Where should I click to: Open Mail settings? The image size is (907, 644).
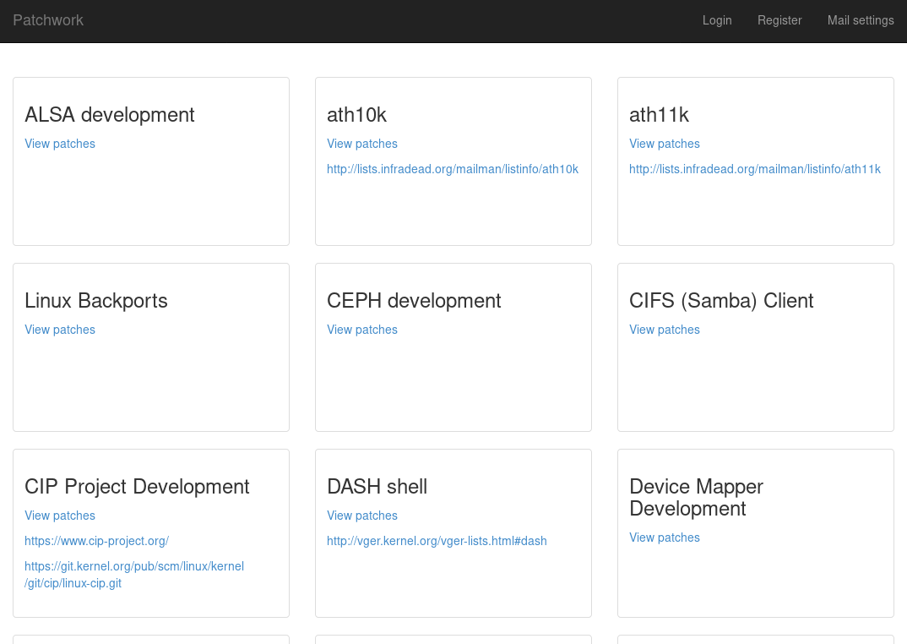click(x=861, y=20)
